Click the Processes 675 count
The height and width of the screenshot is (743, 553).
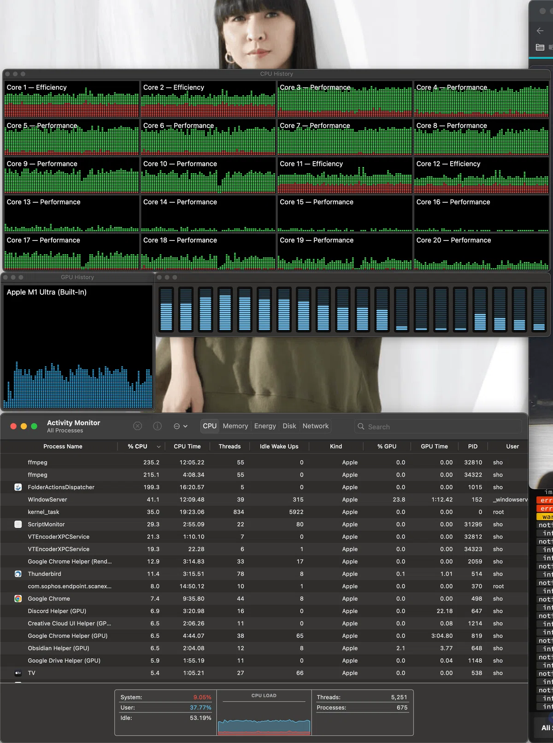[402, 708]
